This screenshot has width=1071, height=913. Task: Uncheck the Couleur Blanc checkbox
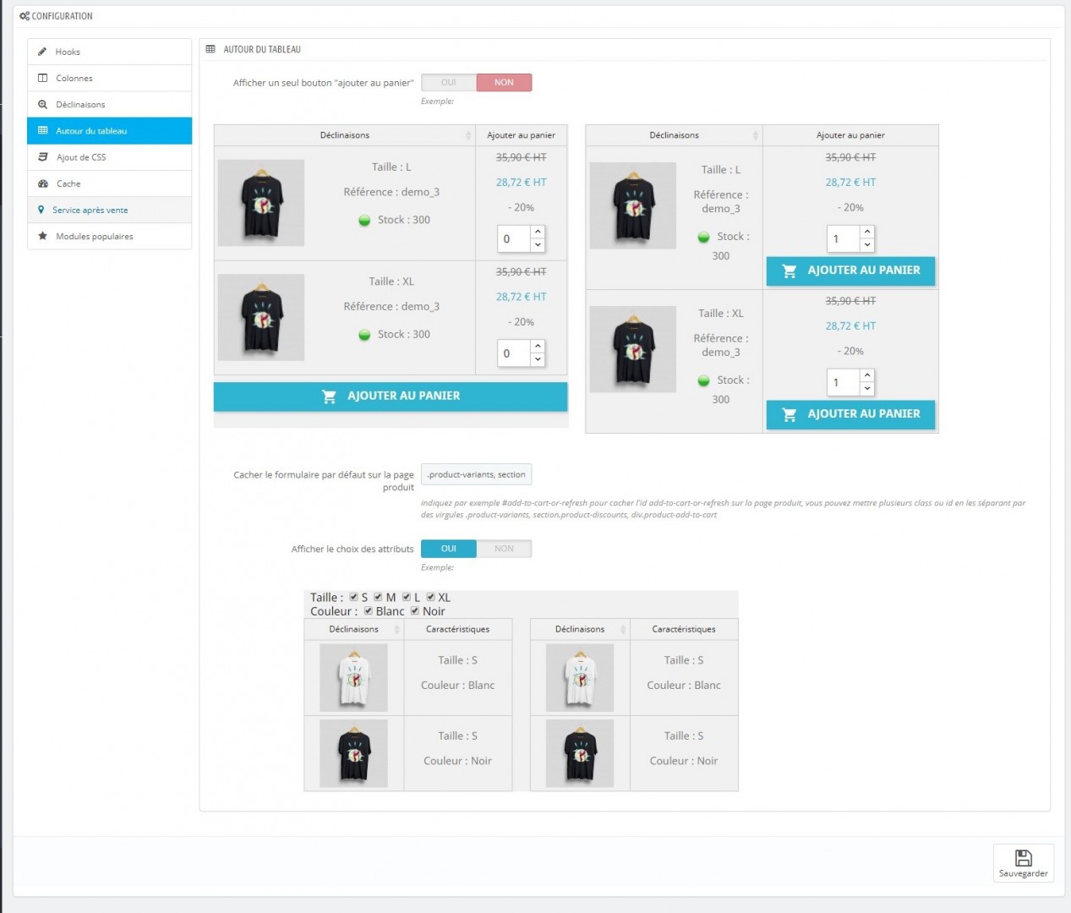369,611
